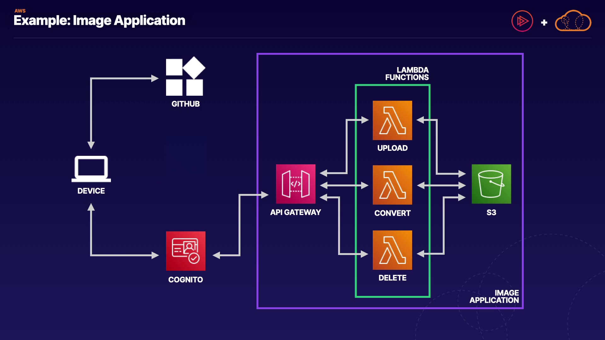Screen dimensions: 605x340
Task: Click the GitHub squares icon
Action: pyautogui.click(x=185, y=76)
